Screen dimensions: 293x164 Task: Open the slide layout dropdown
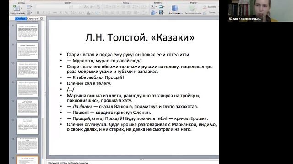(x=29, y=7)
